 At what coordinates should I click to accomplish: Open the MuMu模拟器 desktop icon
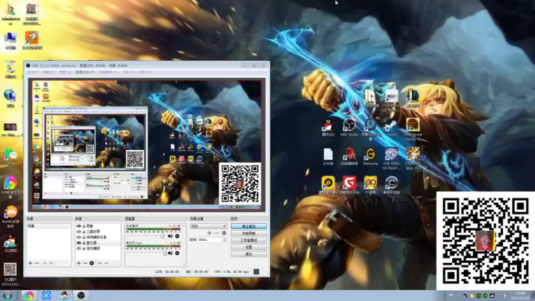(x=11, y=216)
